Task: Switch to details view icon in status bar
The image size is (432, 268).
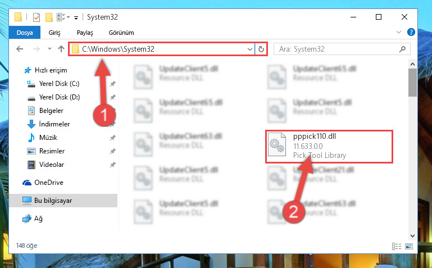Action: (x=397, y=246)
